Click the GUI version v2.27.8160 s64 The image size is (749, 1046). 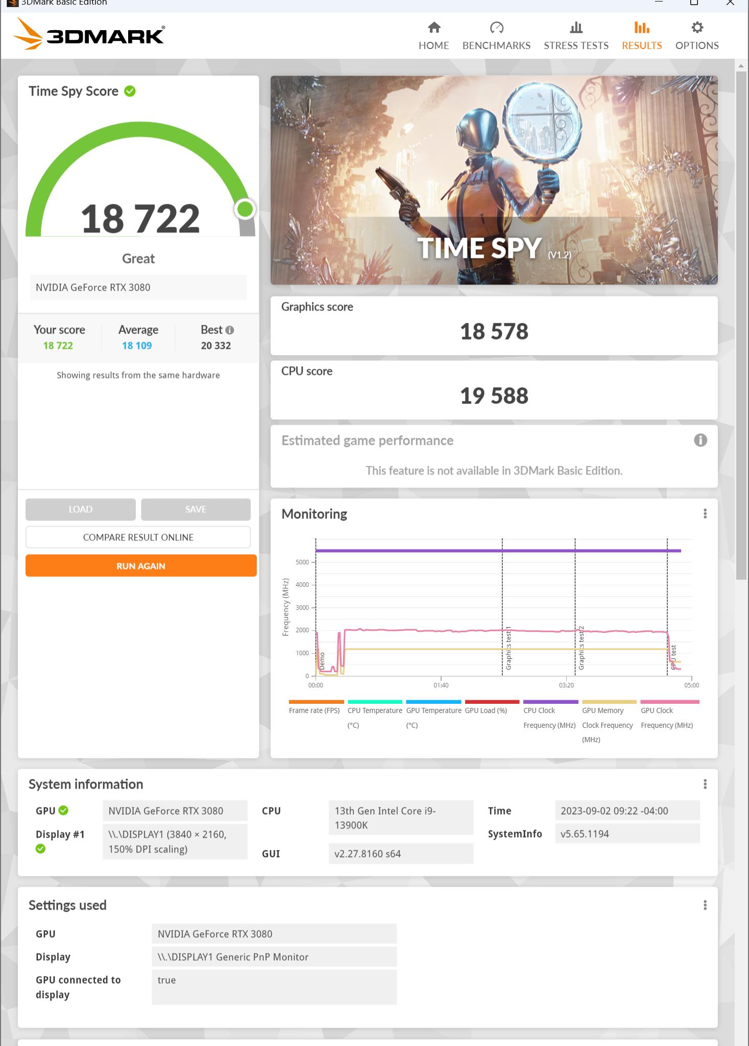401,853
